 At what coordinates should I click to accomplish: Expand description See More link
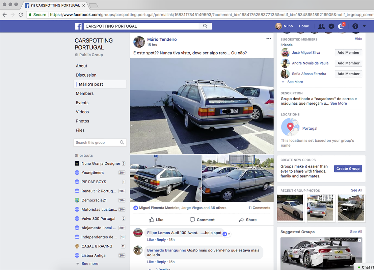339,103
